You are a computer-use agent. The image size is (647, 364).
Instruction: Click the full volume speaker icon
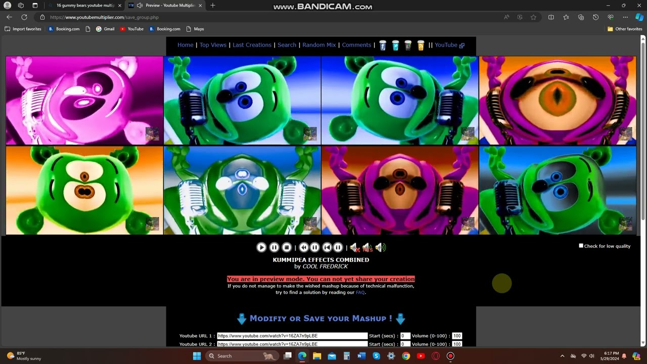coord(381,247)
